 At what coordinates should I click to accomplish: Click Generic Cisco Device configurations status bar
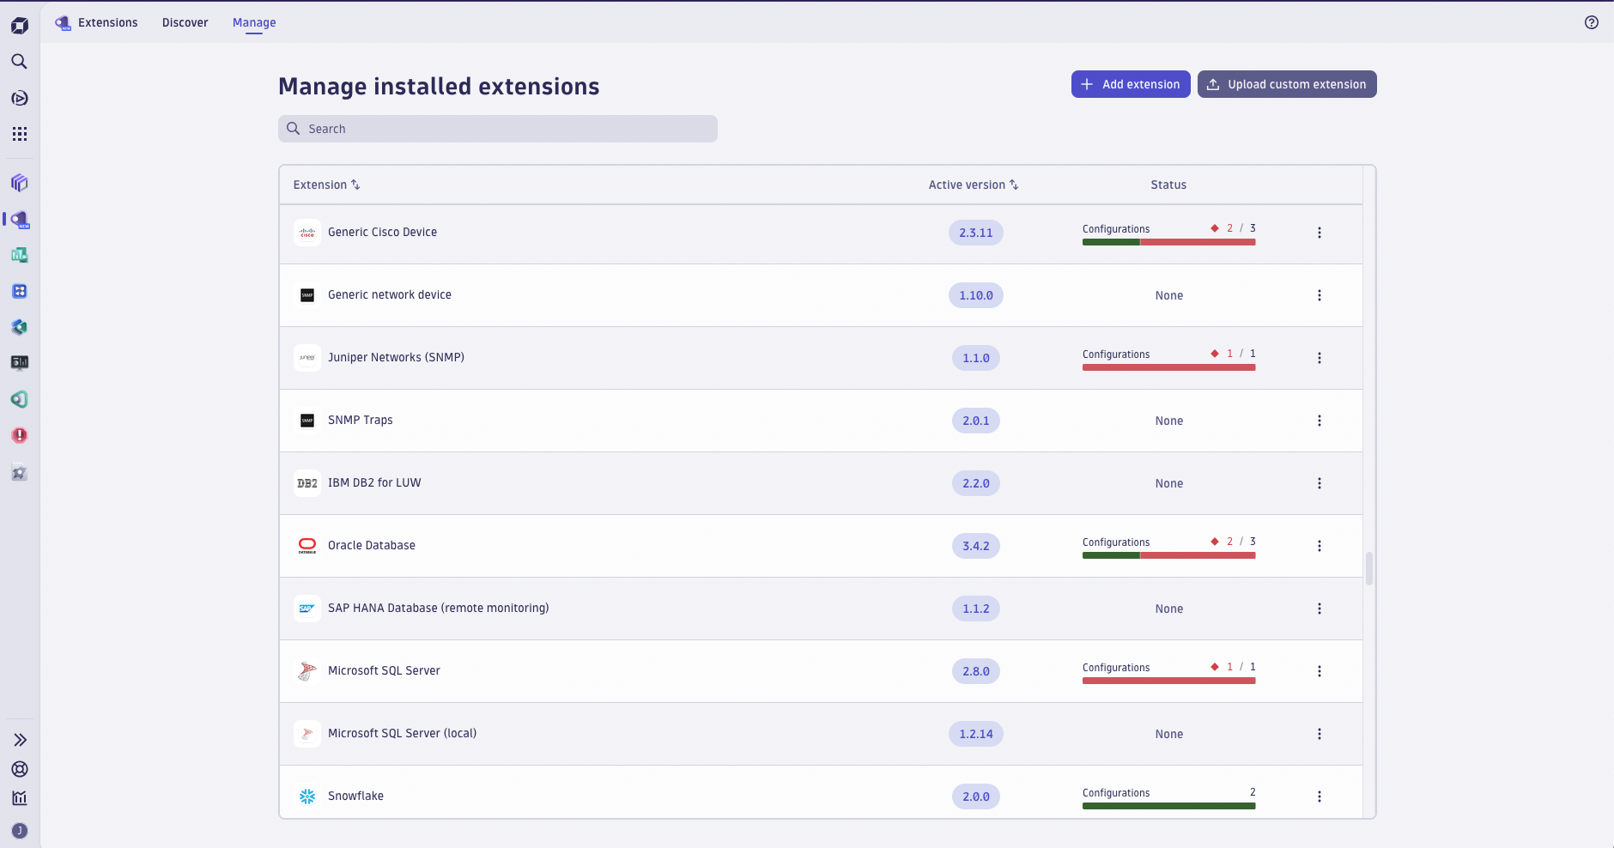pyautogui.click(x=1169, y=242)
